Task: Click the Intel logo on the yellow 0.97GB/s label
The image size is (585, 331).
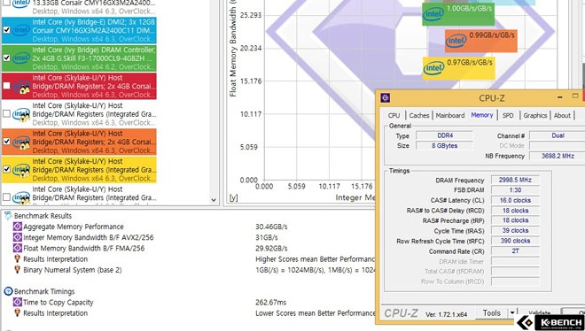Action: coord(433,68)
